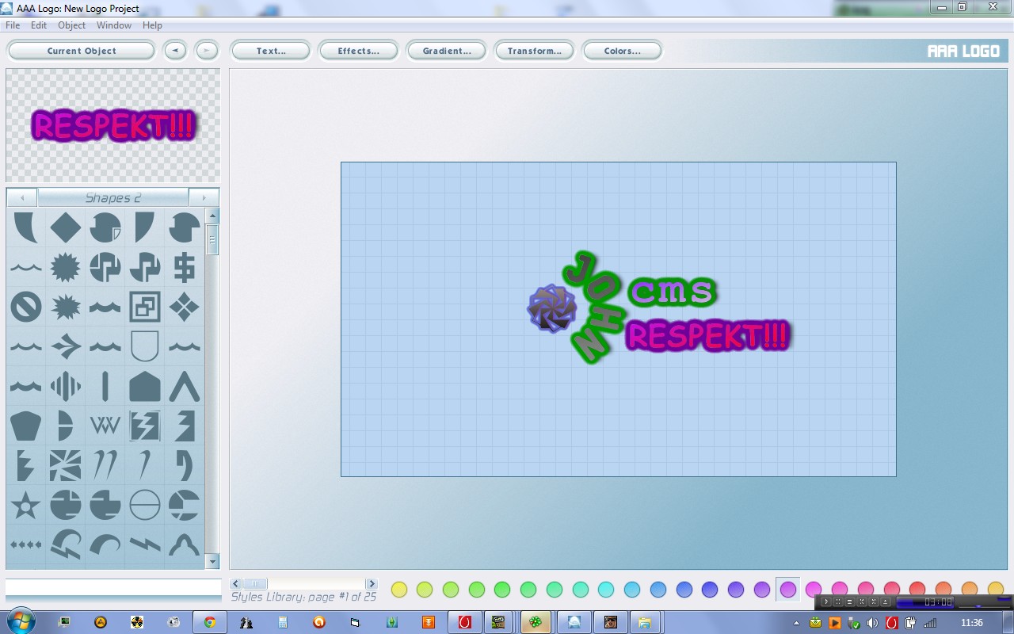Viewport: 1014px width, 634px height.
Task: Click the Effects... button
Action: point(358,51)
